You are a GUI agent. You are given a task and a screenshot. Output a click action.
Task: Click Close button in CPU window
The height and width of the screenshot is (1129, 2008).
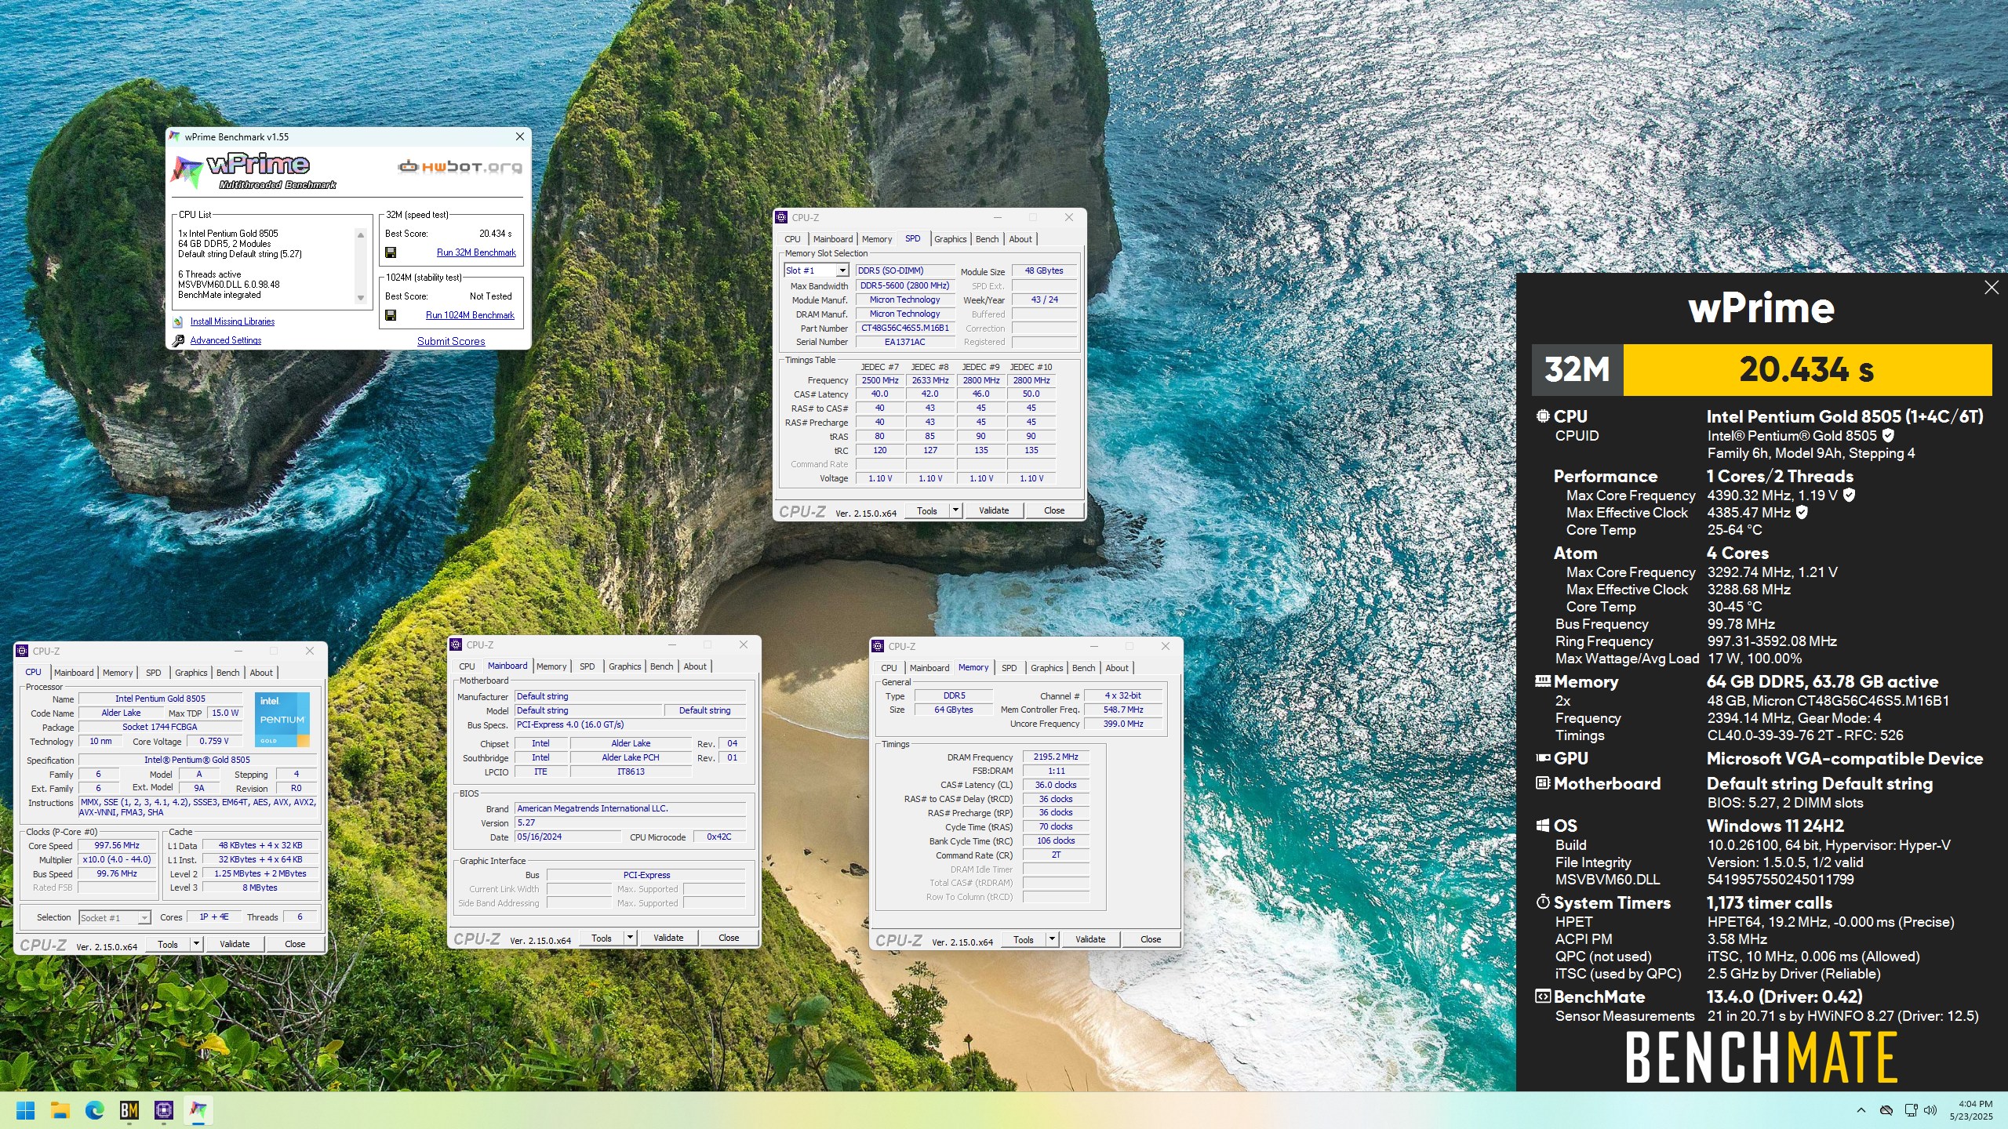tap(295, 944)
